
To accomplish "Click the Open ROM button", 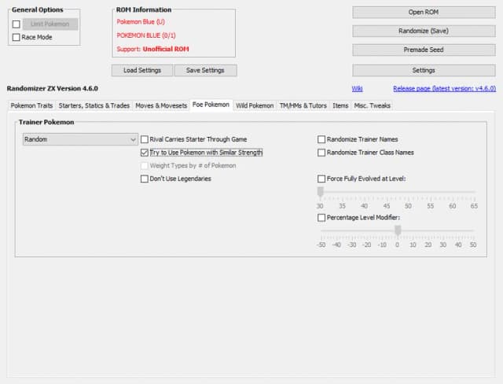I will (x=424, y=13).
